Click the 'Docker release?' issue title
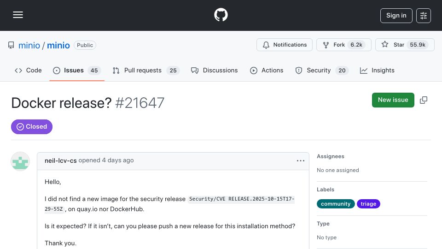Screen dimensions: 442x249 coord(61,103)
